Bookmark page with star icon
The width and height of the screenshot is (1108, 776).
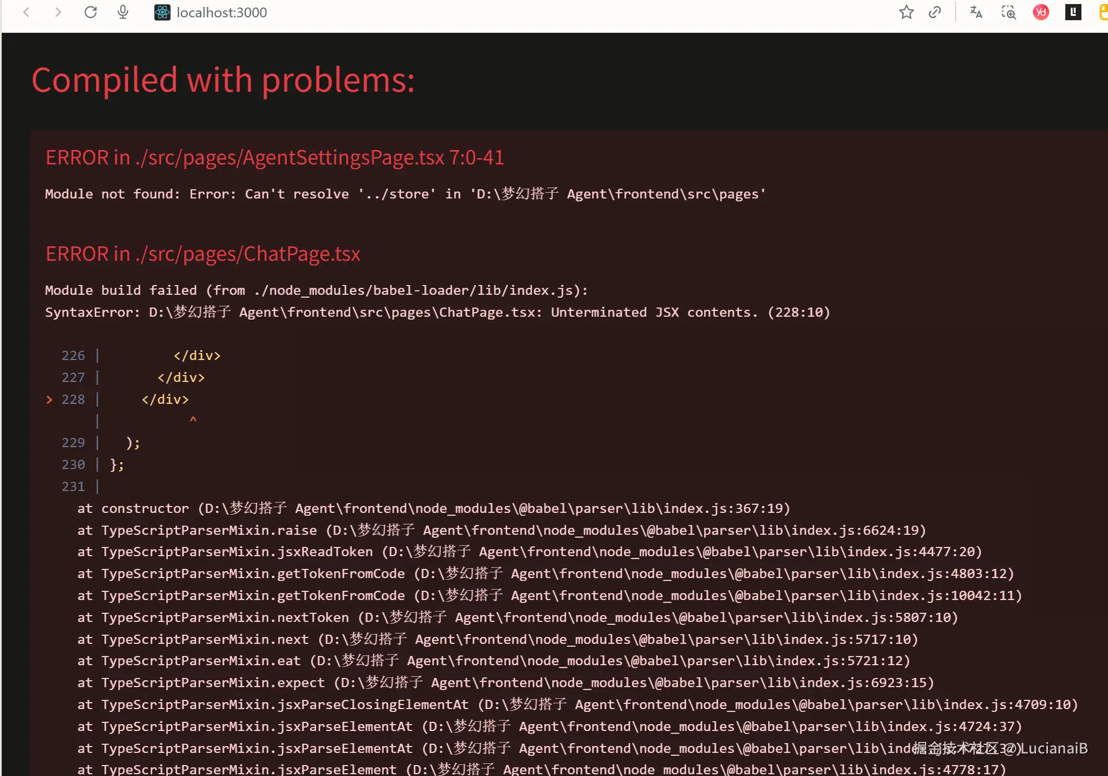point(906,12)
